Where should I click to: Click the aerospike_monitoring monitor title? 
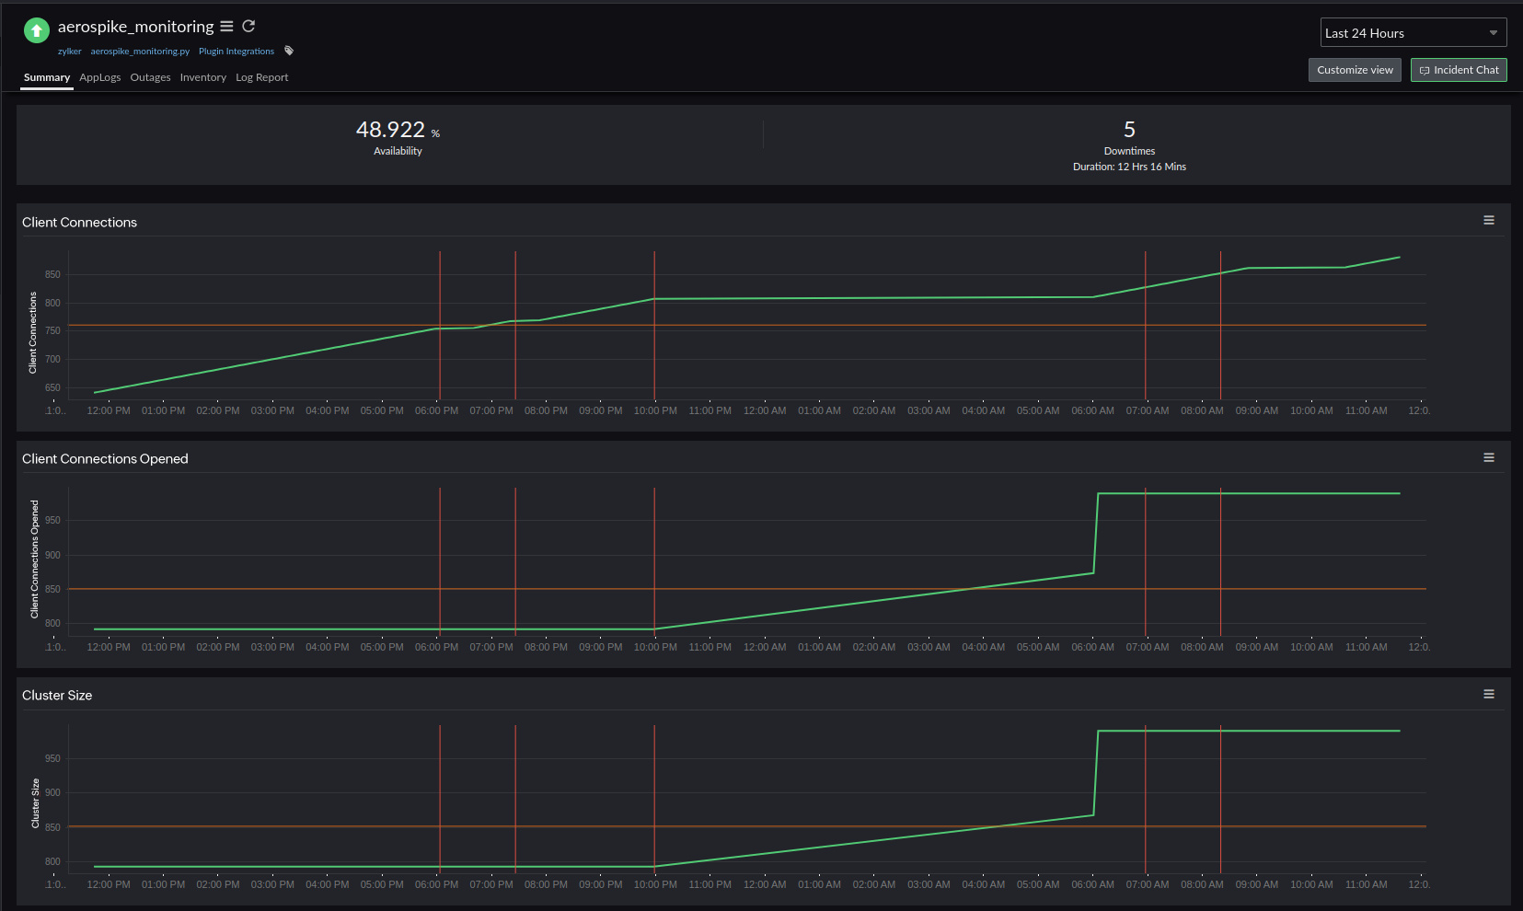coord(136,27)
